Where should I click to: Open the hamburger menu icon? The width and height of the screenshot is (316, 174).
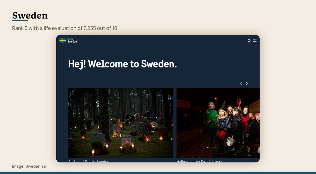tap(255, 41)
